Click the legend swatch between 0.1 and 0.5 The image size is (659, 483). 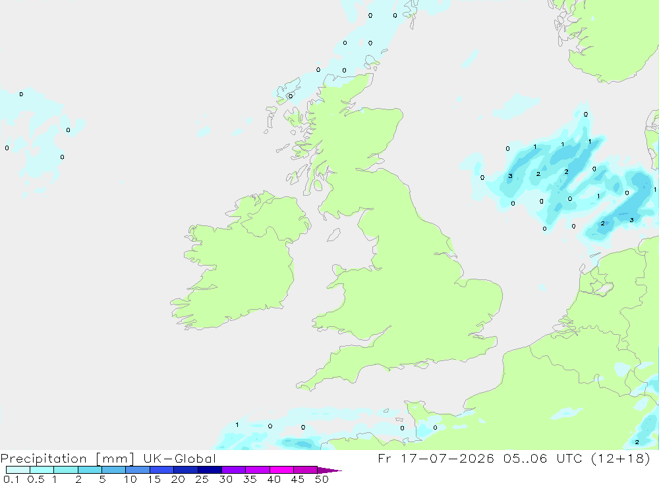(x=18, y=470)
